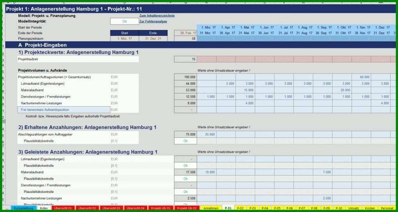Follow the Zur Fehleranalyse link
This screenshot has width=398, height=212.
153,21
